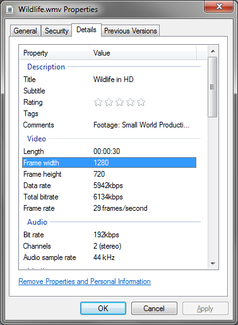Click the Property column header
Image resolution: width=238 pixels, height=325 pixels.
54,53
